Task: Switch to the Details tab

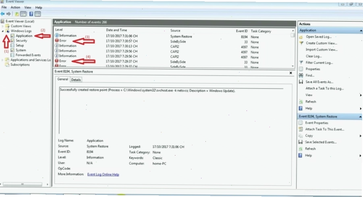Action: pyautogui.click(x=76, y=80)
